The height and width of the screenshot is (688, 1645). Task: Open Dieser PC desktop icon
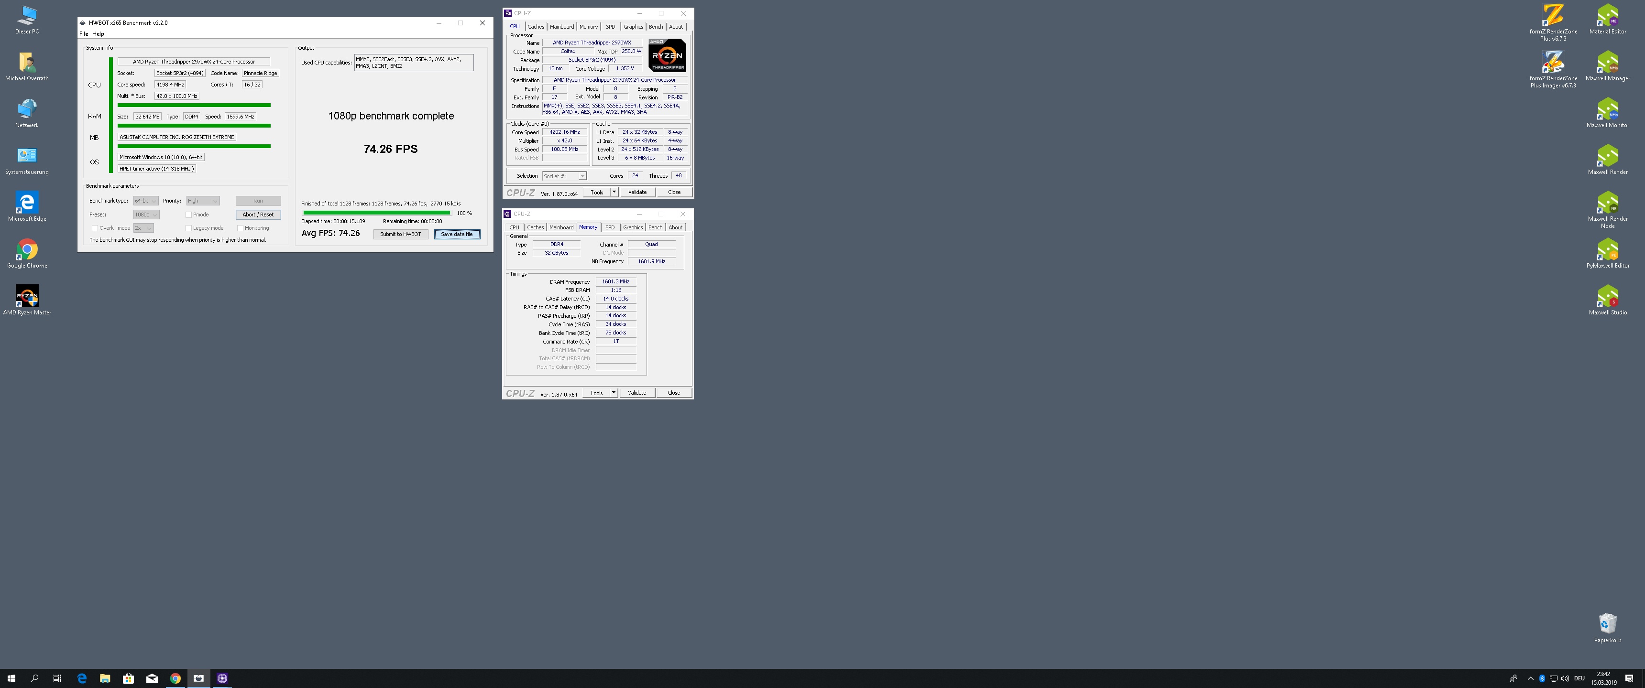tap(27, 19)
